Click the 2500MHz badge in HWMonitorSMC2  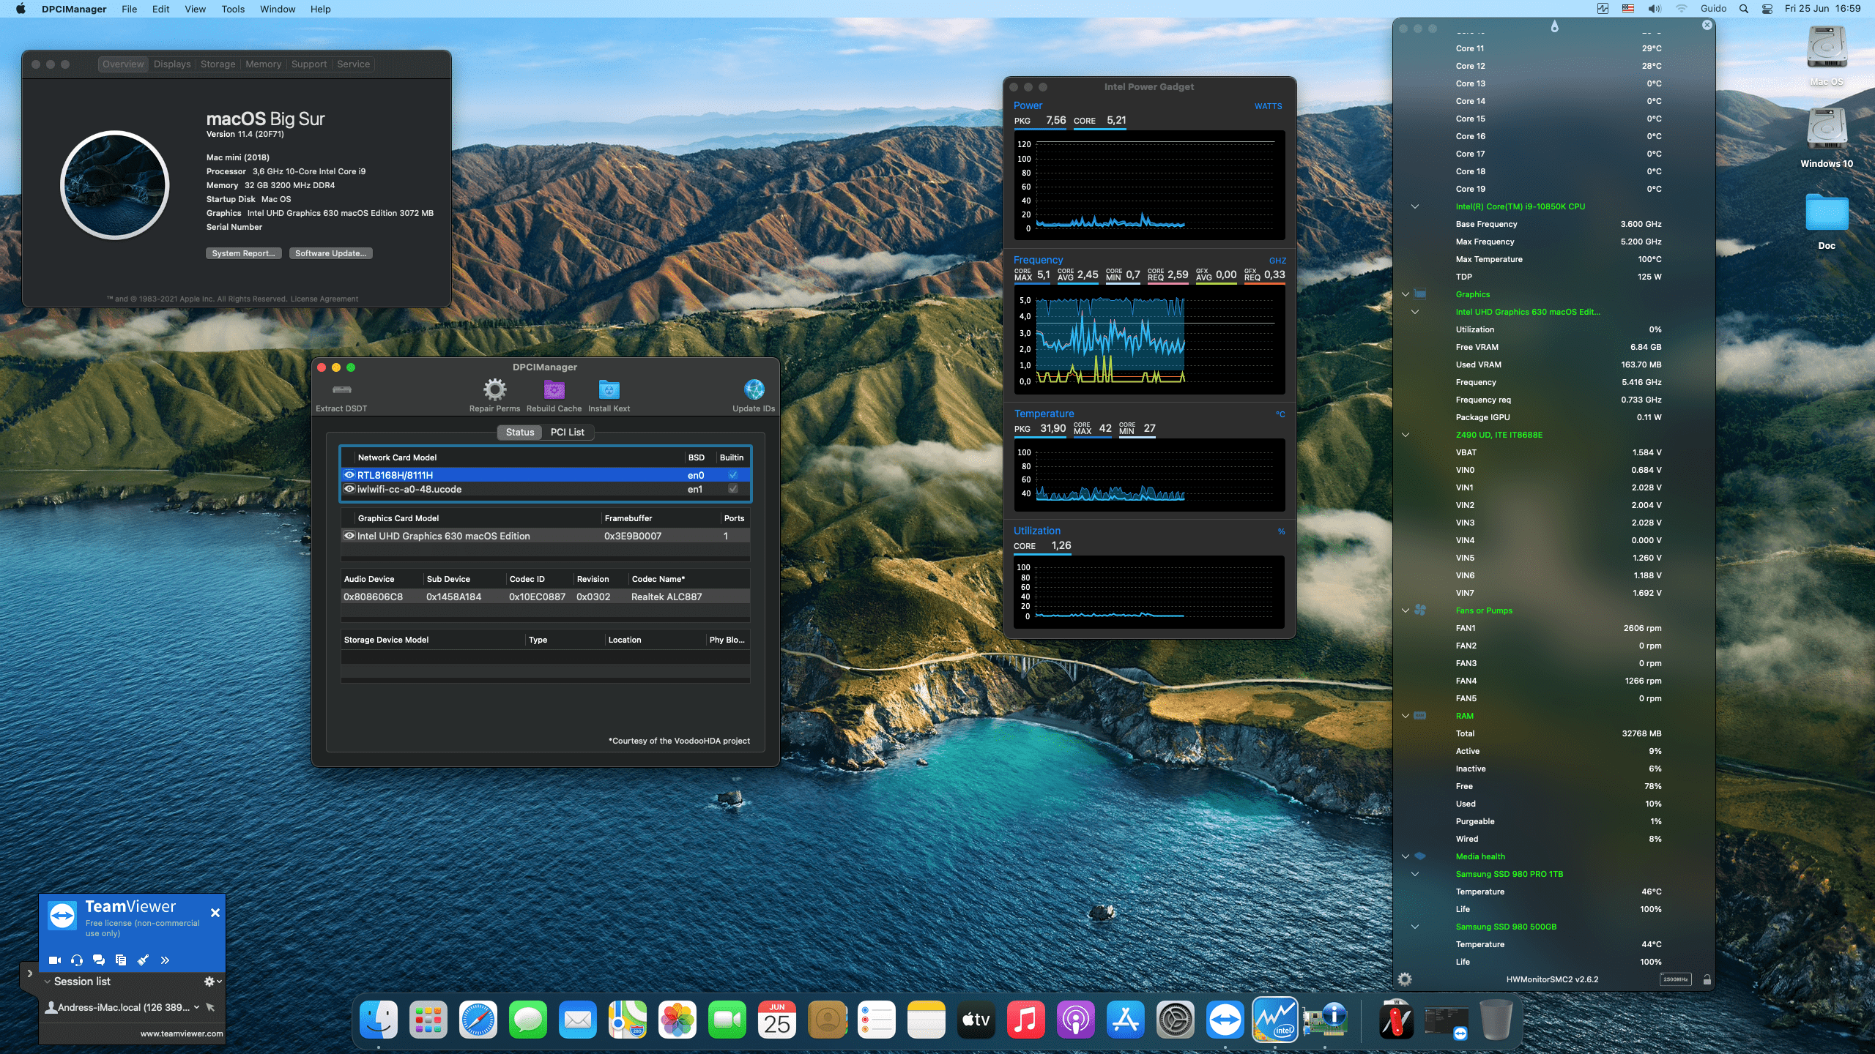(x=1675, y=979)
